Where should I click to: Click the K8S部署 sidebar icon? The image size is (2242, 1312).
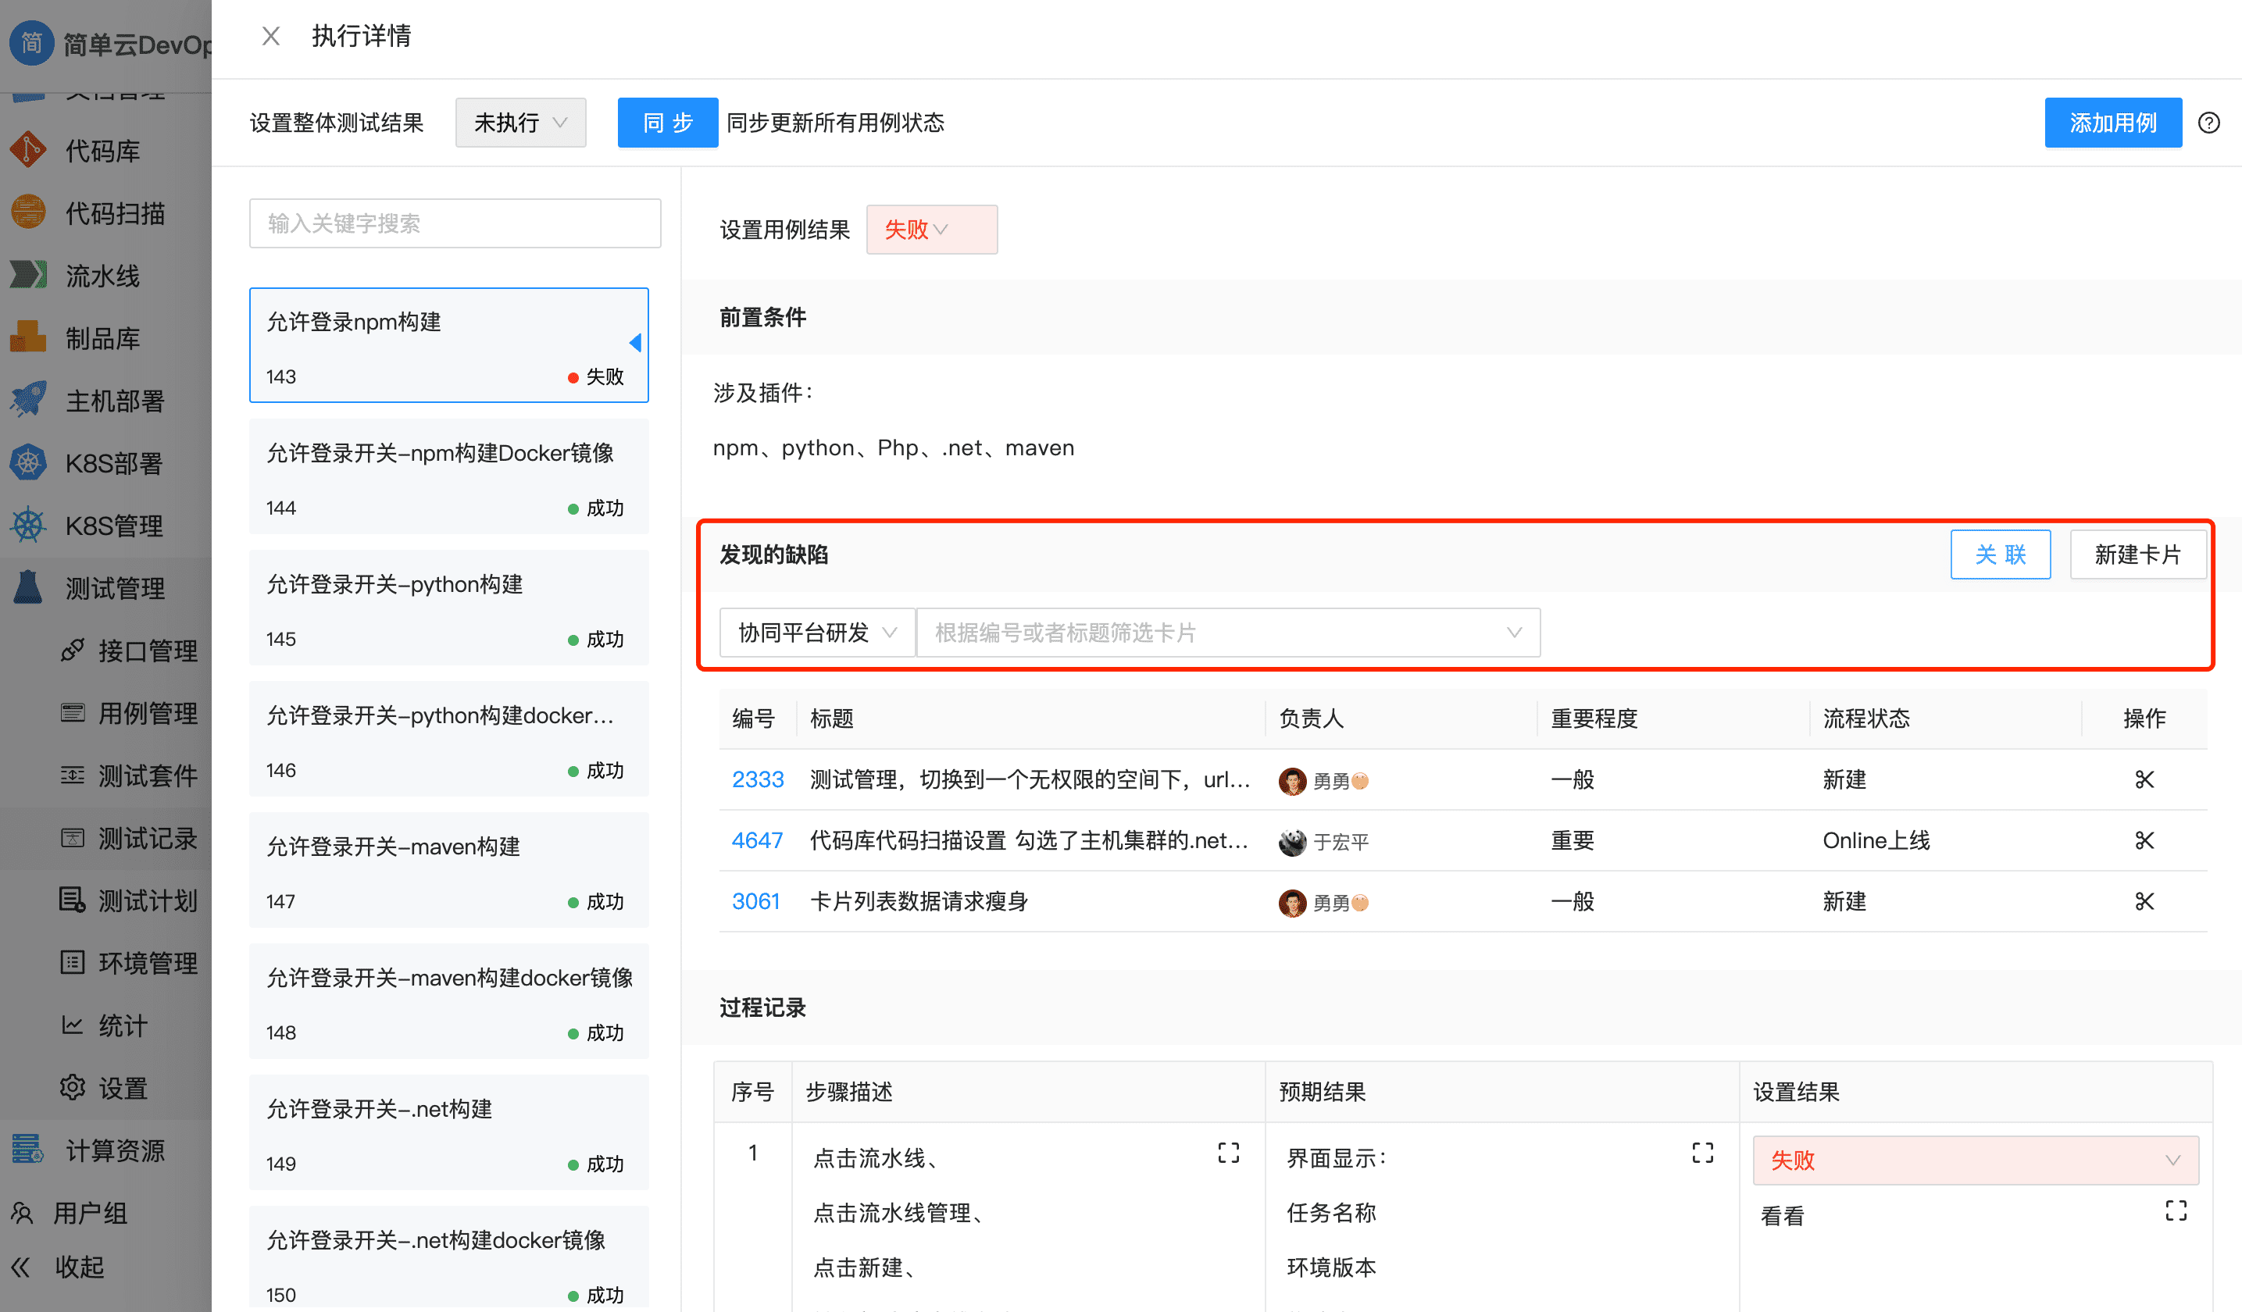click(x=27, y=462)
